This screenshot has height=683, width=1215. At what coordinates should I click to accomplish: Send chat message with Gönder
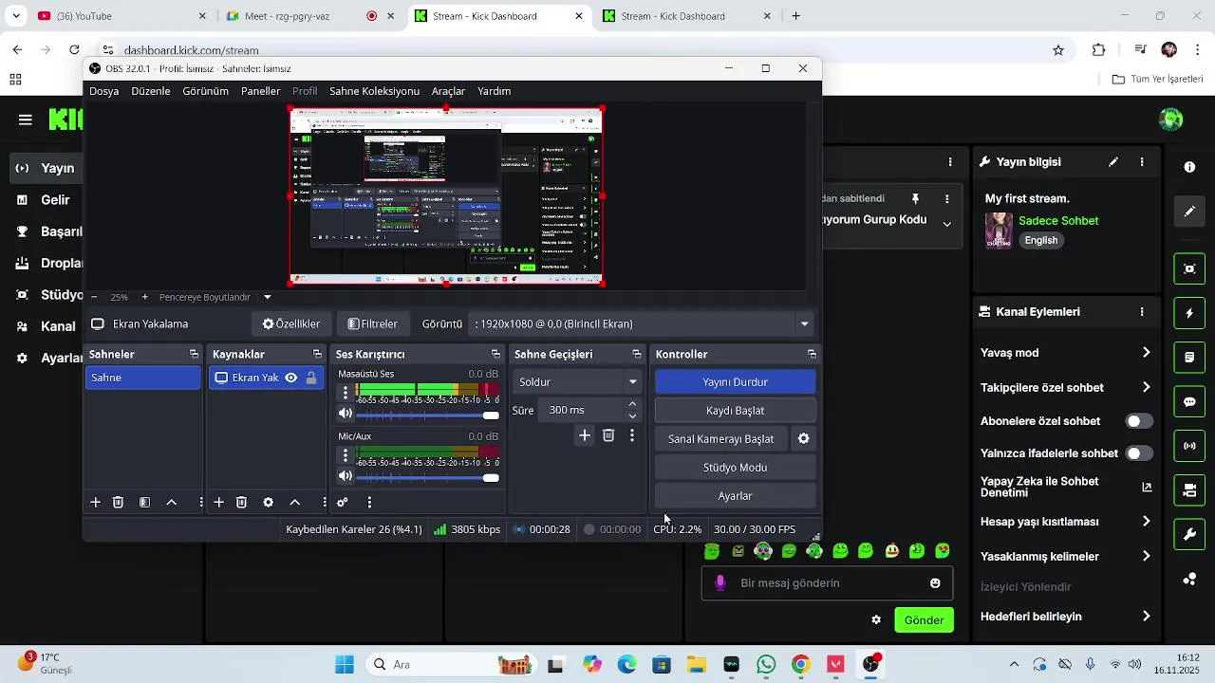coord(924,620)
